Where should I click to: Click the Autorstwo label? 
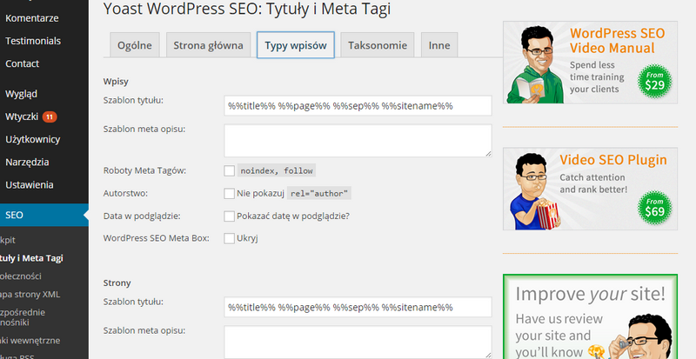click(125, 194)
